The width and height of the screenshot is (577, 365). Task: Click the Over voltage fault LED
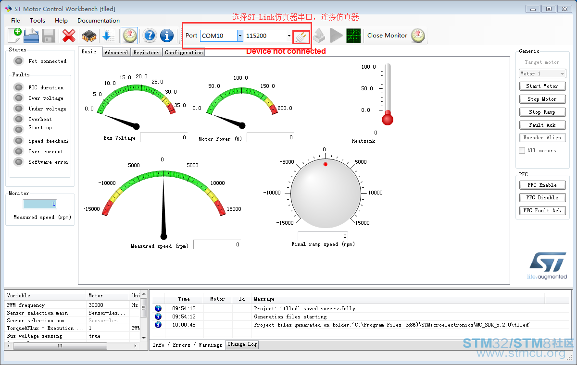pyautogui.click(x=19, y=98)
